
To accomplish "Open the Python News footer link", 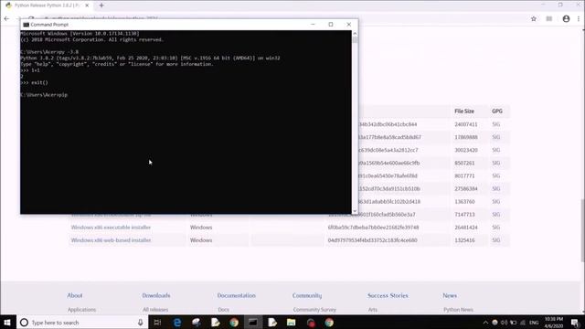I will [458, 310].
